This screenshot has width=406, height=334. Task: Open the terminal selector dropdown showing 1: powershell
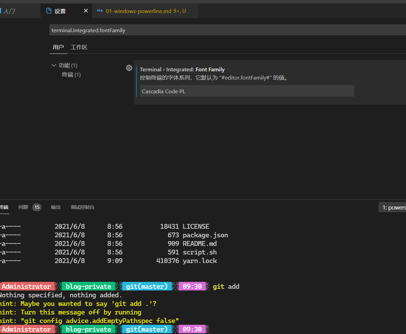(392, 207)
